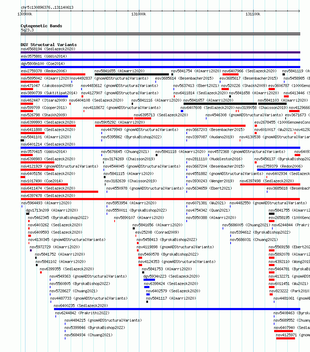Open esv3575881 (Uddin2014) variant label
Screen dimensions: 310x352
pyautogui.click(x=44, y=56)
